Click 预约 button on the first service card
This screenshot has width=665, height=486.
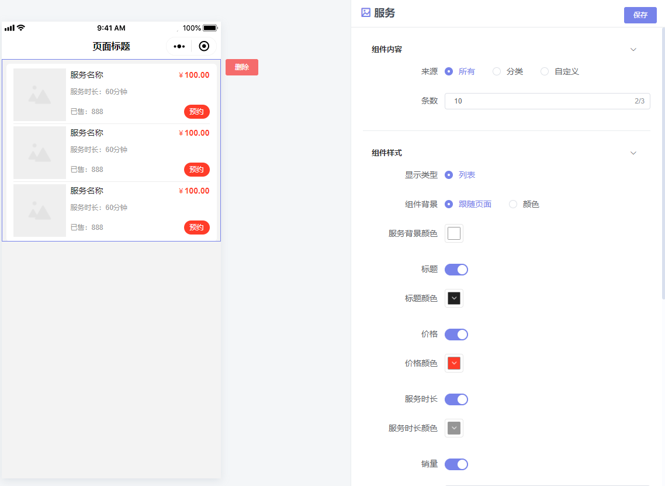click(197, 112)
